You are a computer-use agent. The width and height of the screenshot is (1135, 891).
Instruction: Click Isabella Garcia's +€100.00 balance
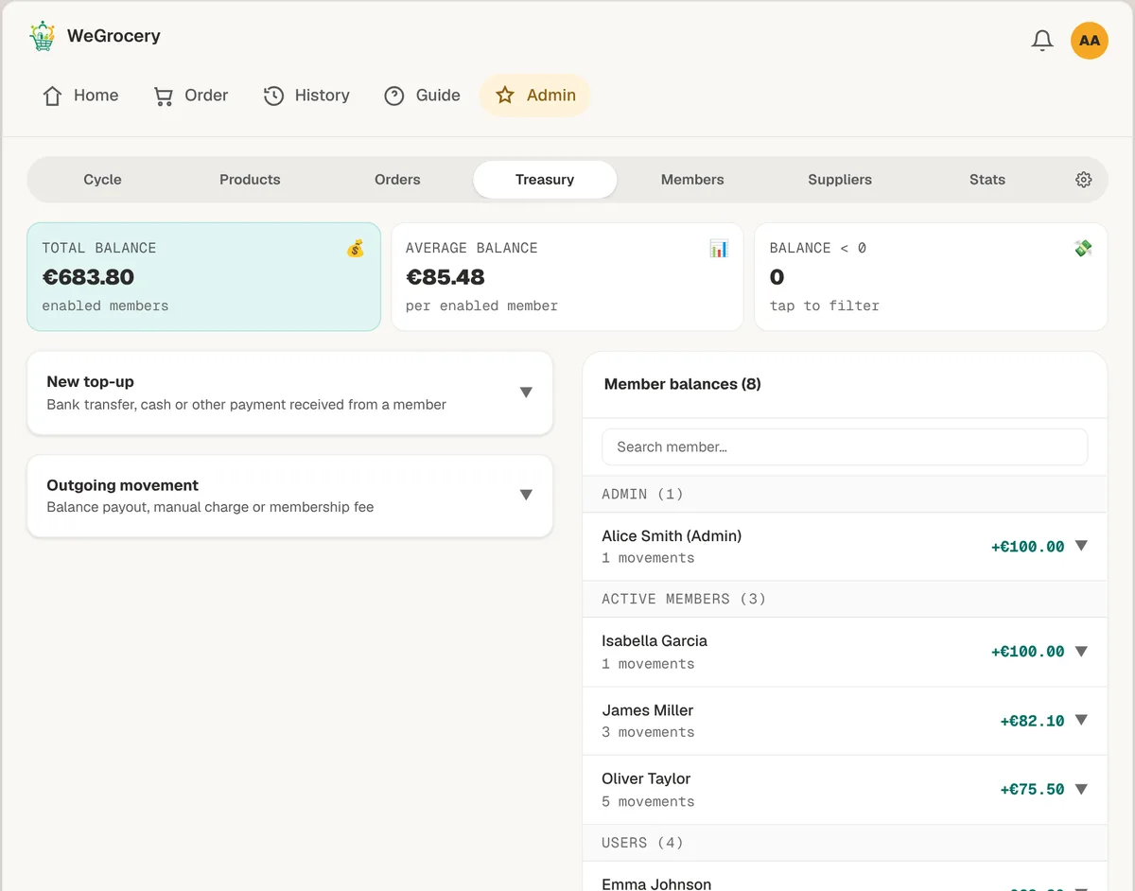(1028, 652)
